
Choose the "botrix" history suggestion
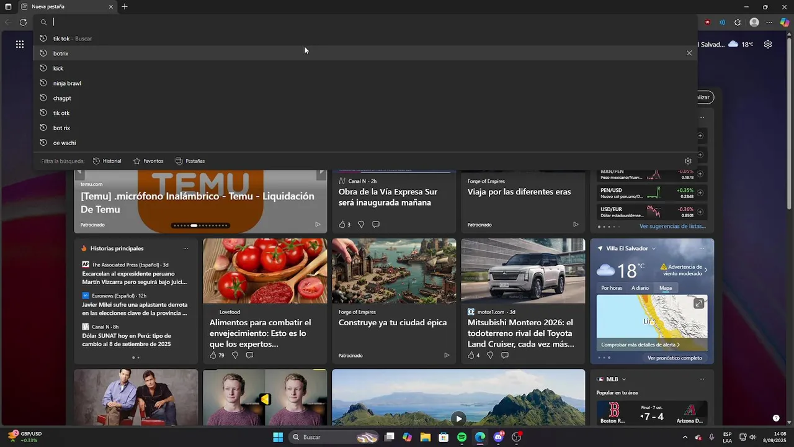[x=366, y=53]
